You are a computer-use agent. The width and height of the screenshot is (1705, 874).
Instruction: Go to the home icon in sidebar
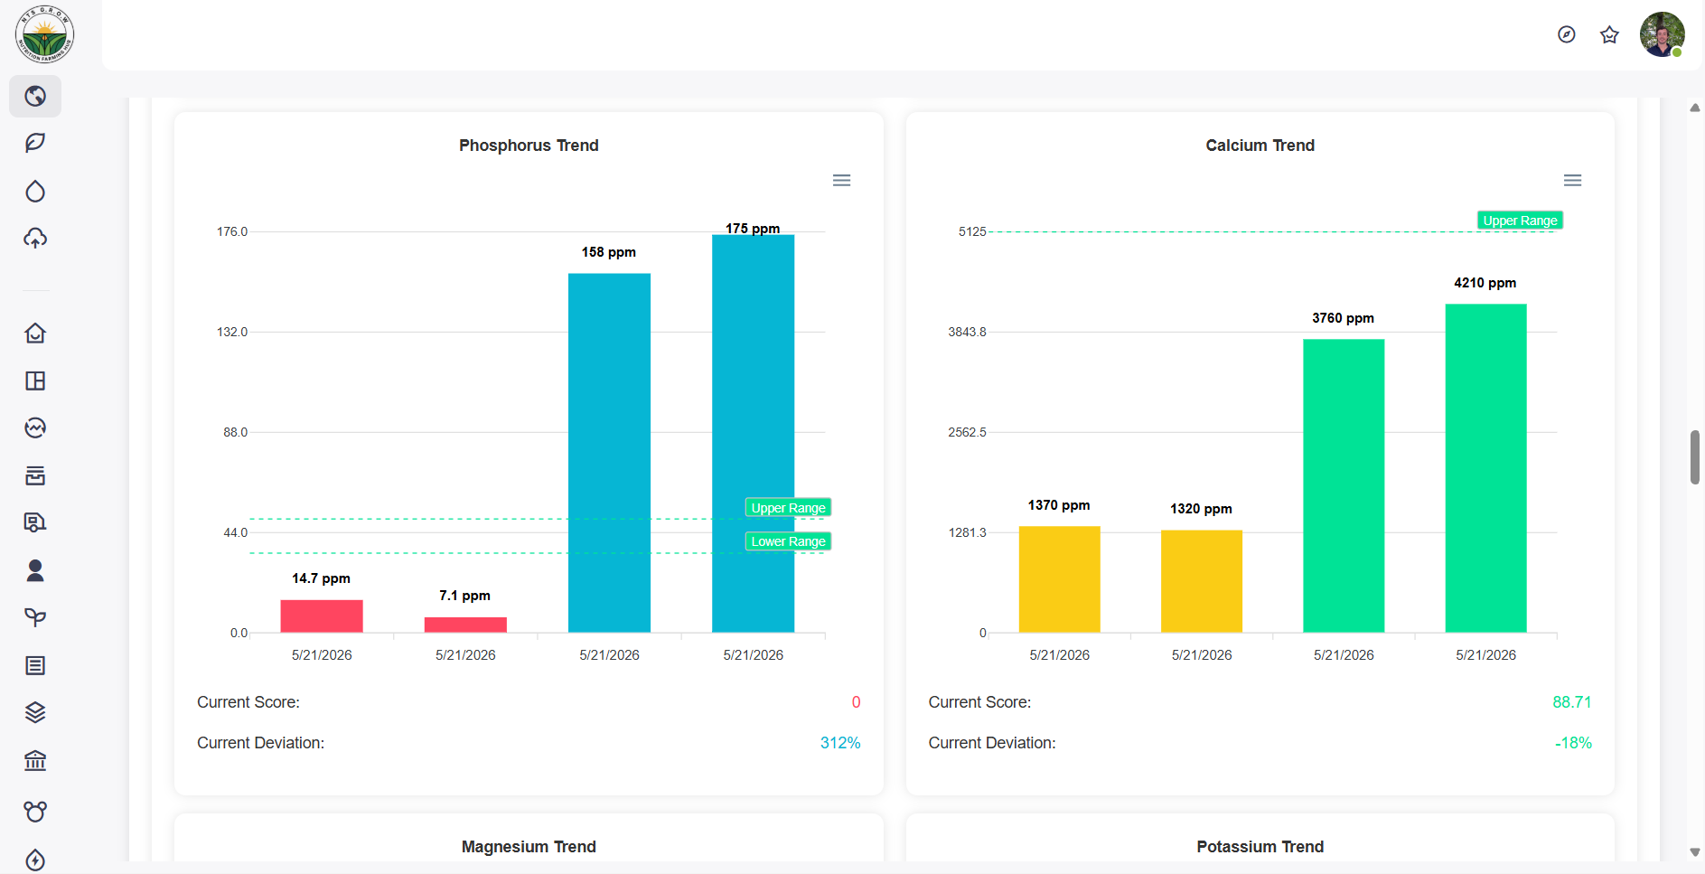point(35,334)
